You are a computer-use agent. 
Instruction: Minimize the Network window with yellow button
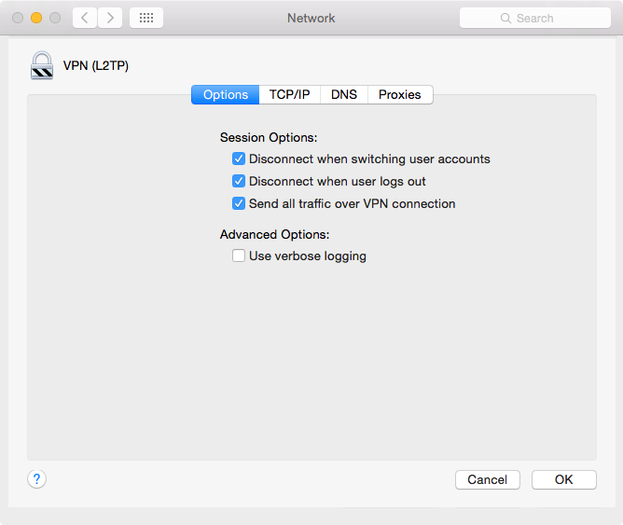(36, 18)
